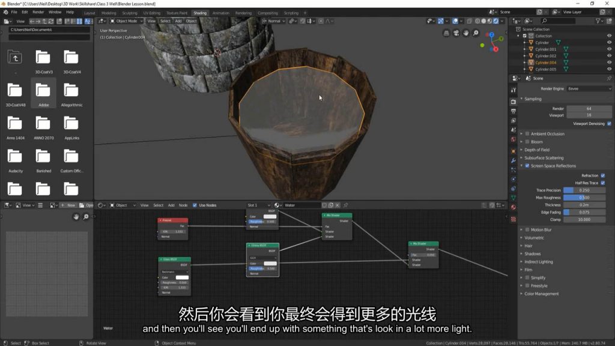Open the Output properties tab icon

pyautogui.click(x=514, y=111)
